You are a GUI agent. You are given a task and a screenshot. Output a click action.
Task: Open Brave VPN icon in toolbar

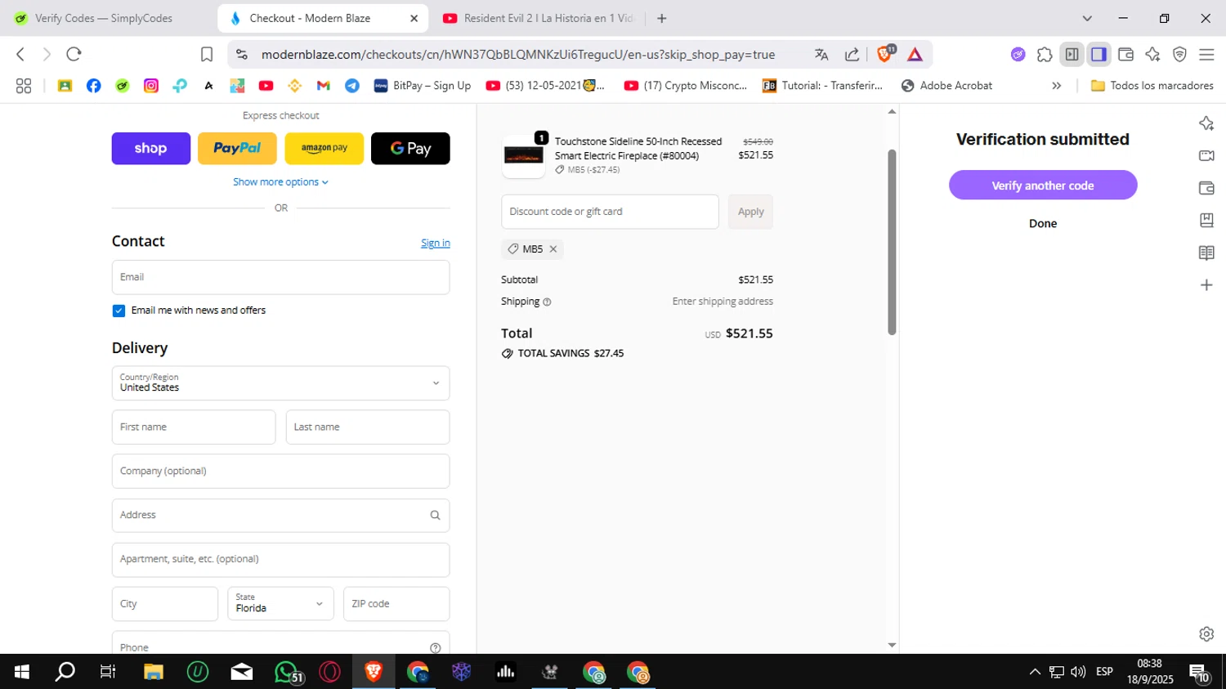tap(1179, 55)
